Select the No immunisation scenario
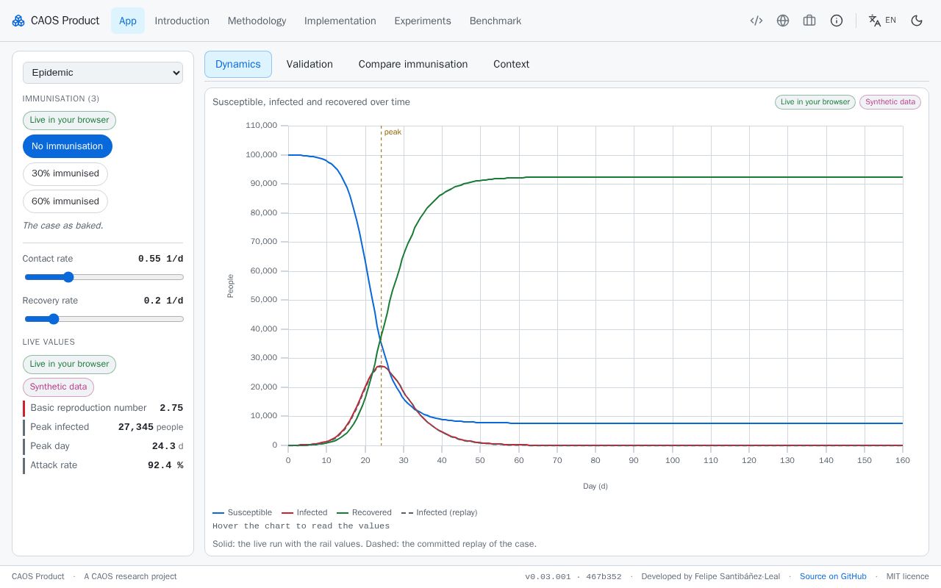Screen dimensions: 941x588 (68, 146)
